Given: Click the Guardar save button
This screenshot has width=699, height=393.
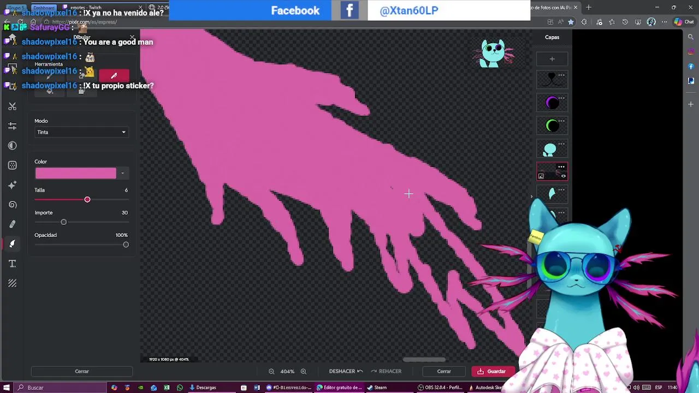Looking at the screenshot, I should tap(492, 371).
